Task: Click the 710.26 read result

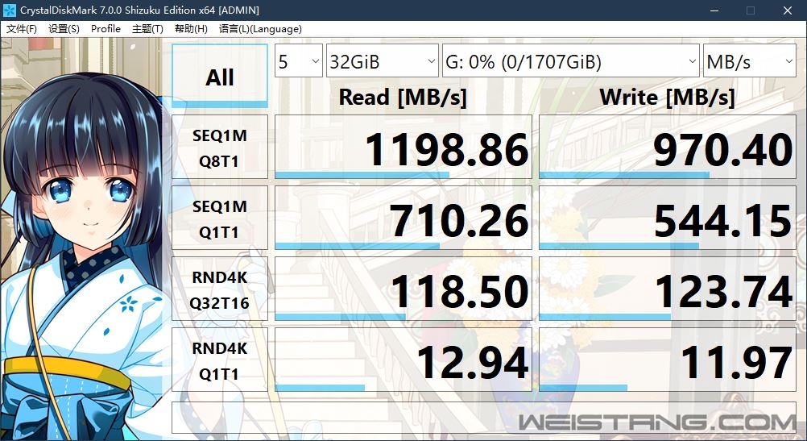Action: point(403,218)
